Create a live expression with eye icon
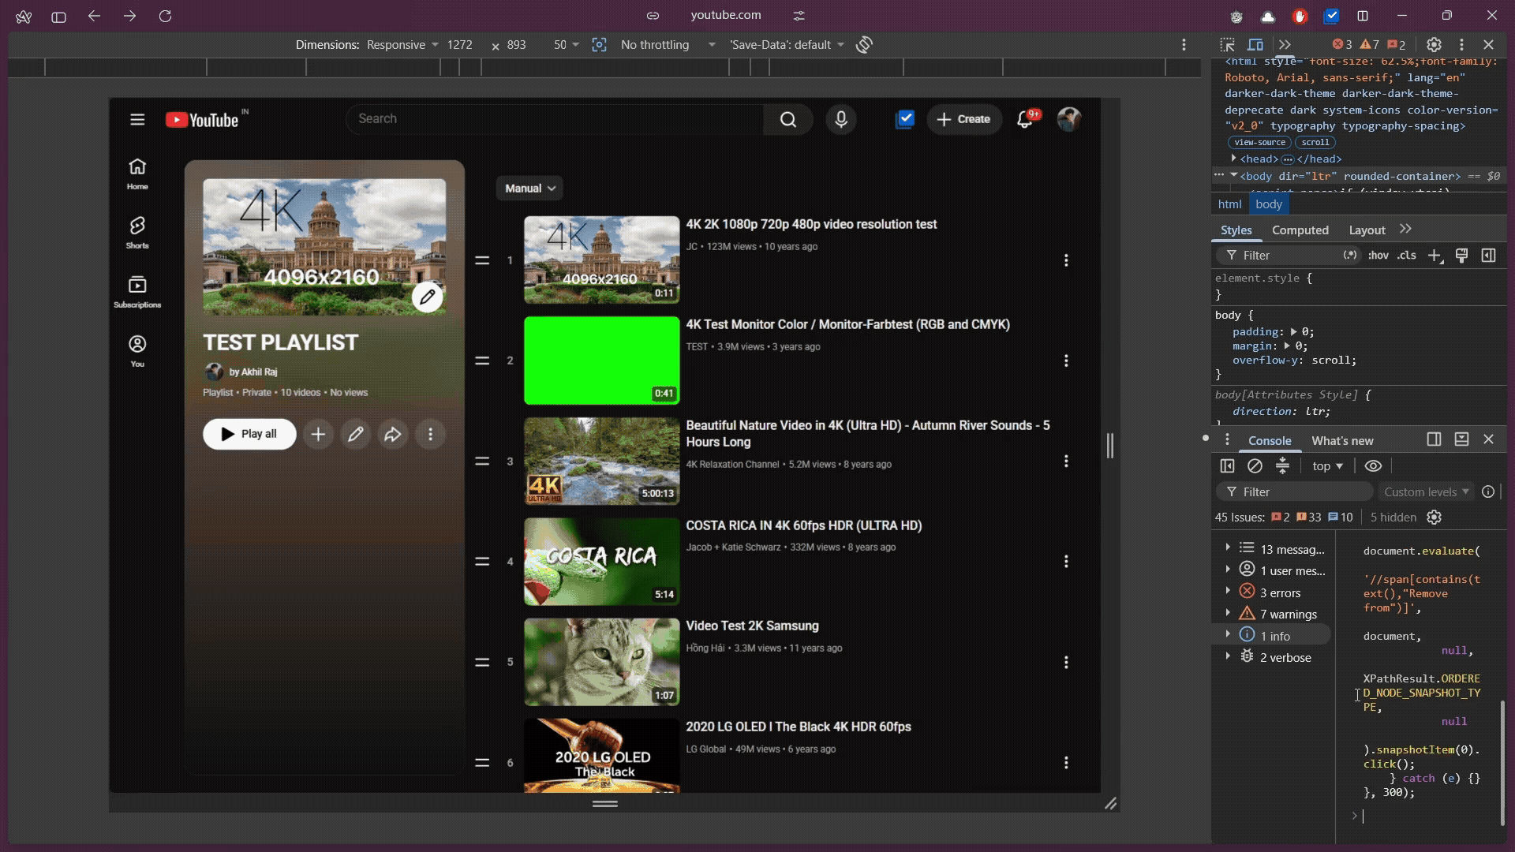This screenshot has width=1515, height=852. 1373,466
